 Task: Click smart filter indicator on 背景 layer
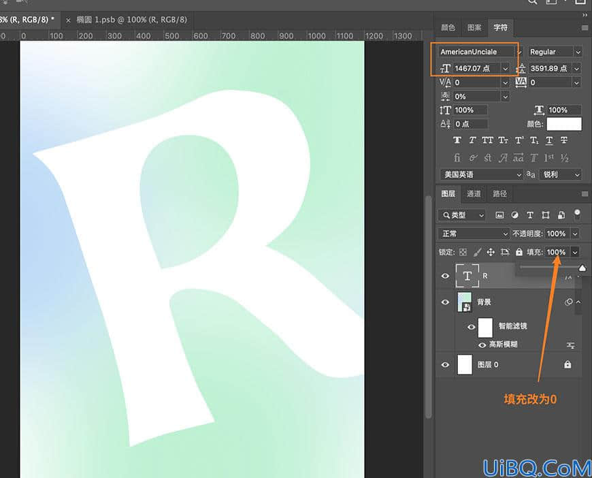pos(568,302)
